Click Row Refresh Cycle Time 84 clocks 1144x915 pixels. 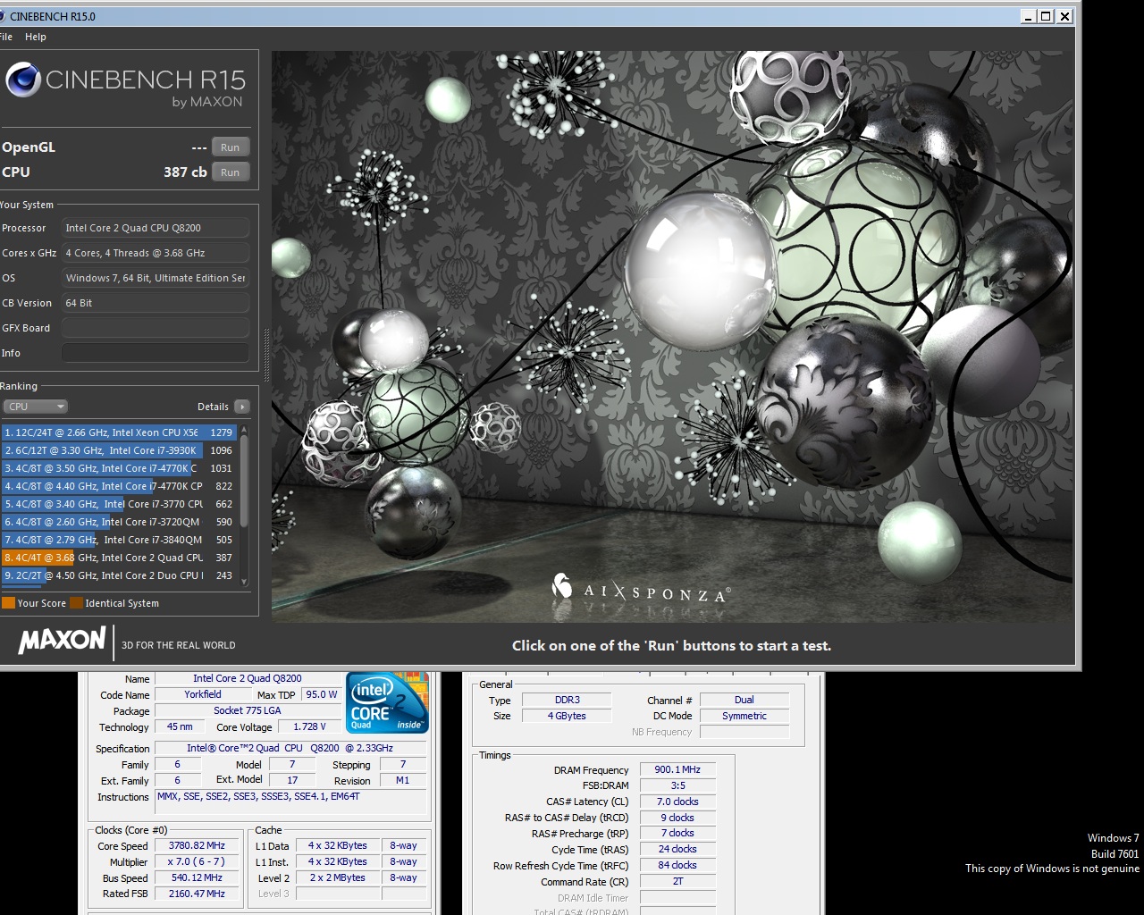click(677, 865)
